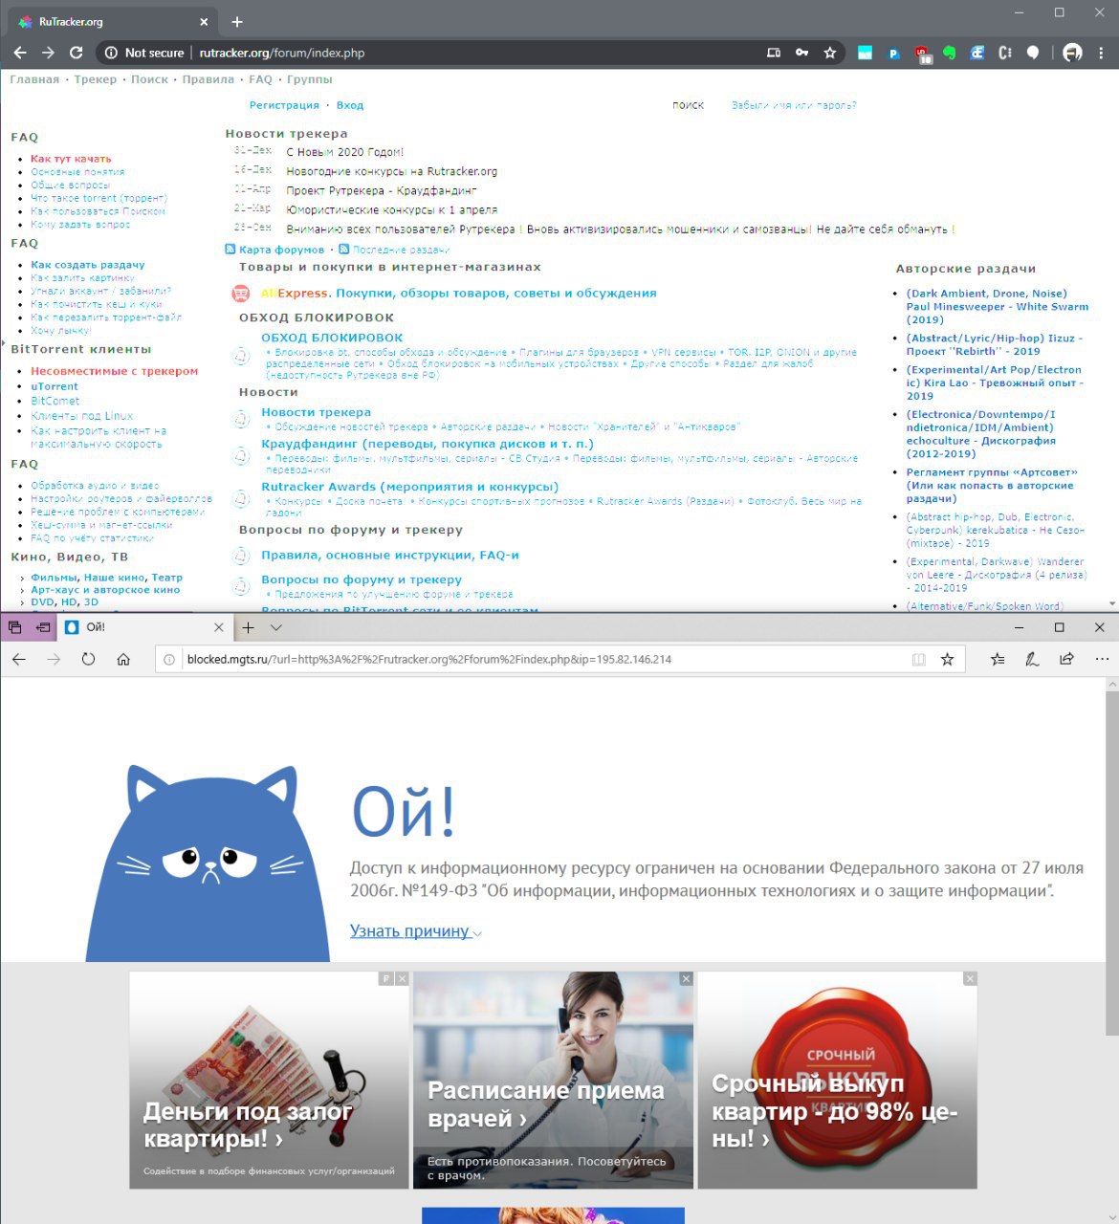This screenshot has height=1224, width=1119.
Task: Select the 'Ой!' tab in Edge
Action: pyautogui.click(x=143, y=627)
